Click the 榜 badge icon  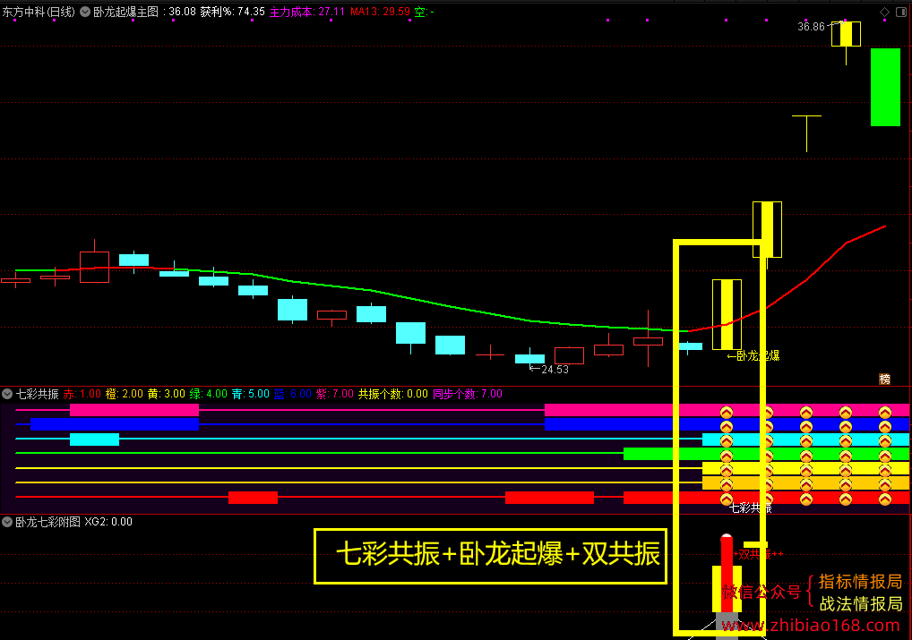(884, 379)
